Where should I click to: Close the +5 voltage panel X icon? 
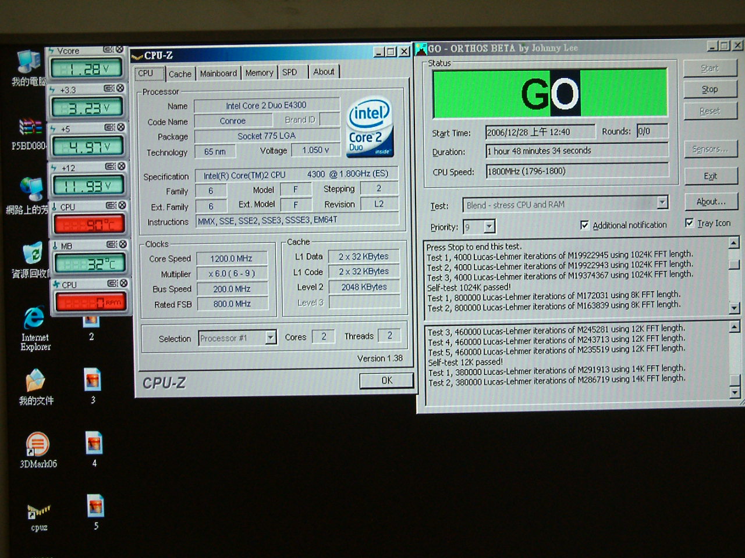click(x=120, y=127)
